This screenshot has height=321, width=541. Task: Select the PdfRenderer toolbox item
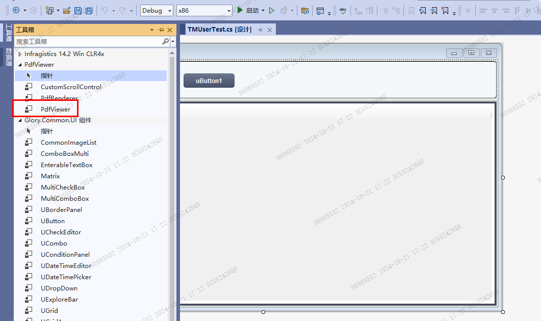[x=91, y=98]
